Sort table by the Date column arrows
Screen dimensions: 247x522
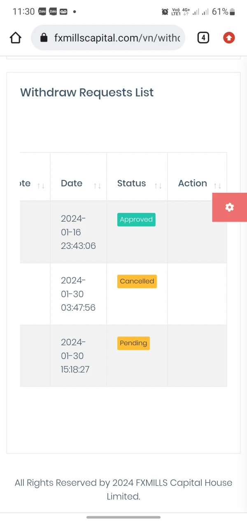tap(97, 186)
